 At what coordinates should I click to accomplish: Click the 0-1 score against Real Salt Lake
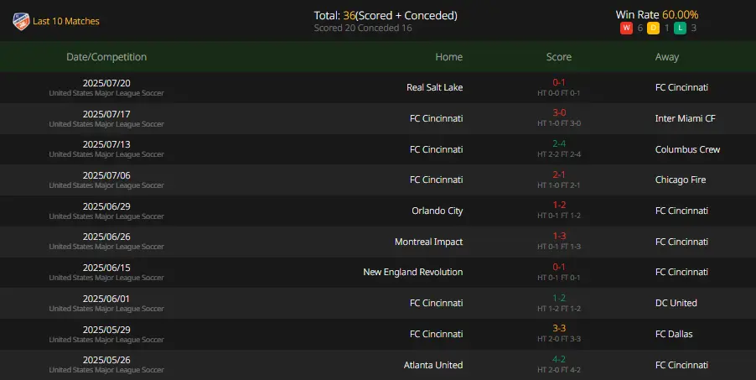point(559,82)
